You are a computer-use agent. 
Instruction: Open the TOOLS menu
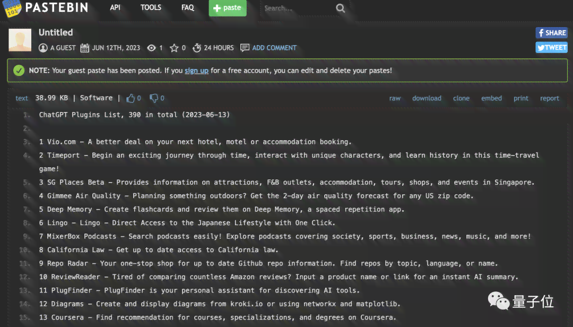click(151, 7)
